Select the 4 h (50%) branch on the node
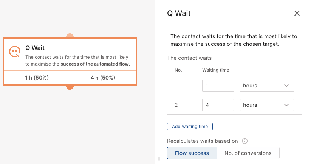Viewport: 311px width, 164px height. coord(103,78)
